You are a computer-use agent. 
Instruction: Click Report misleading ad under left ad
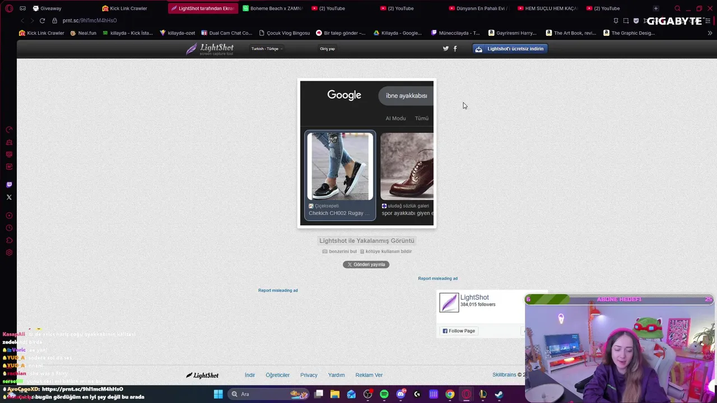(x=278, y=290)
